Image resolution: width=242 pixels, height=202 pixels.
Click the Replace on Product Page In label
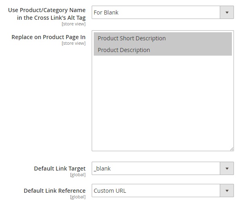tap(48, 37)
